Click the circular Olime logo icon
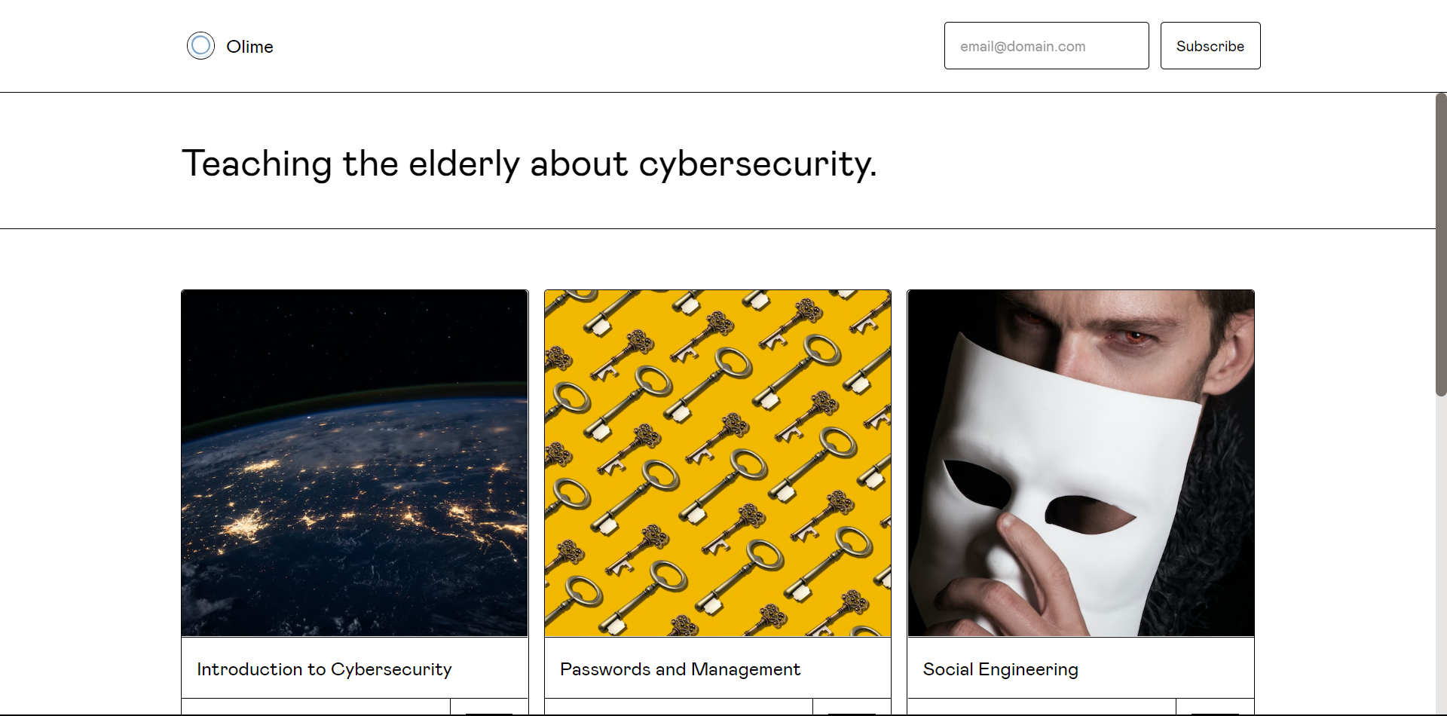Viewport: 1447px width, 716px height. (x=200, y=46)
